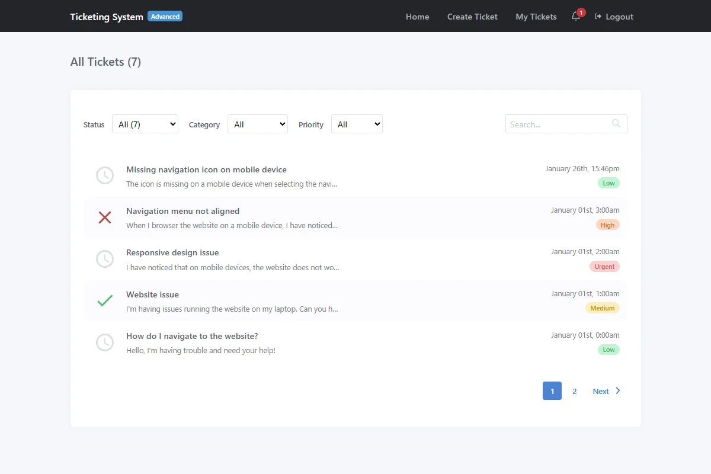Click Low badge on Missing navigation icon ticket
Image resolution: width=711 pixels, height=474 pixels.
pyautogui.click(x=608, y=183)
